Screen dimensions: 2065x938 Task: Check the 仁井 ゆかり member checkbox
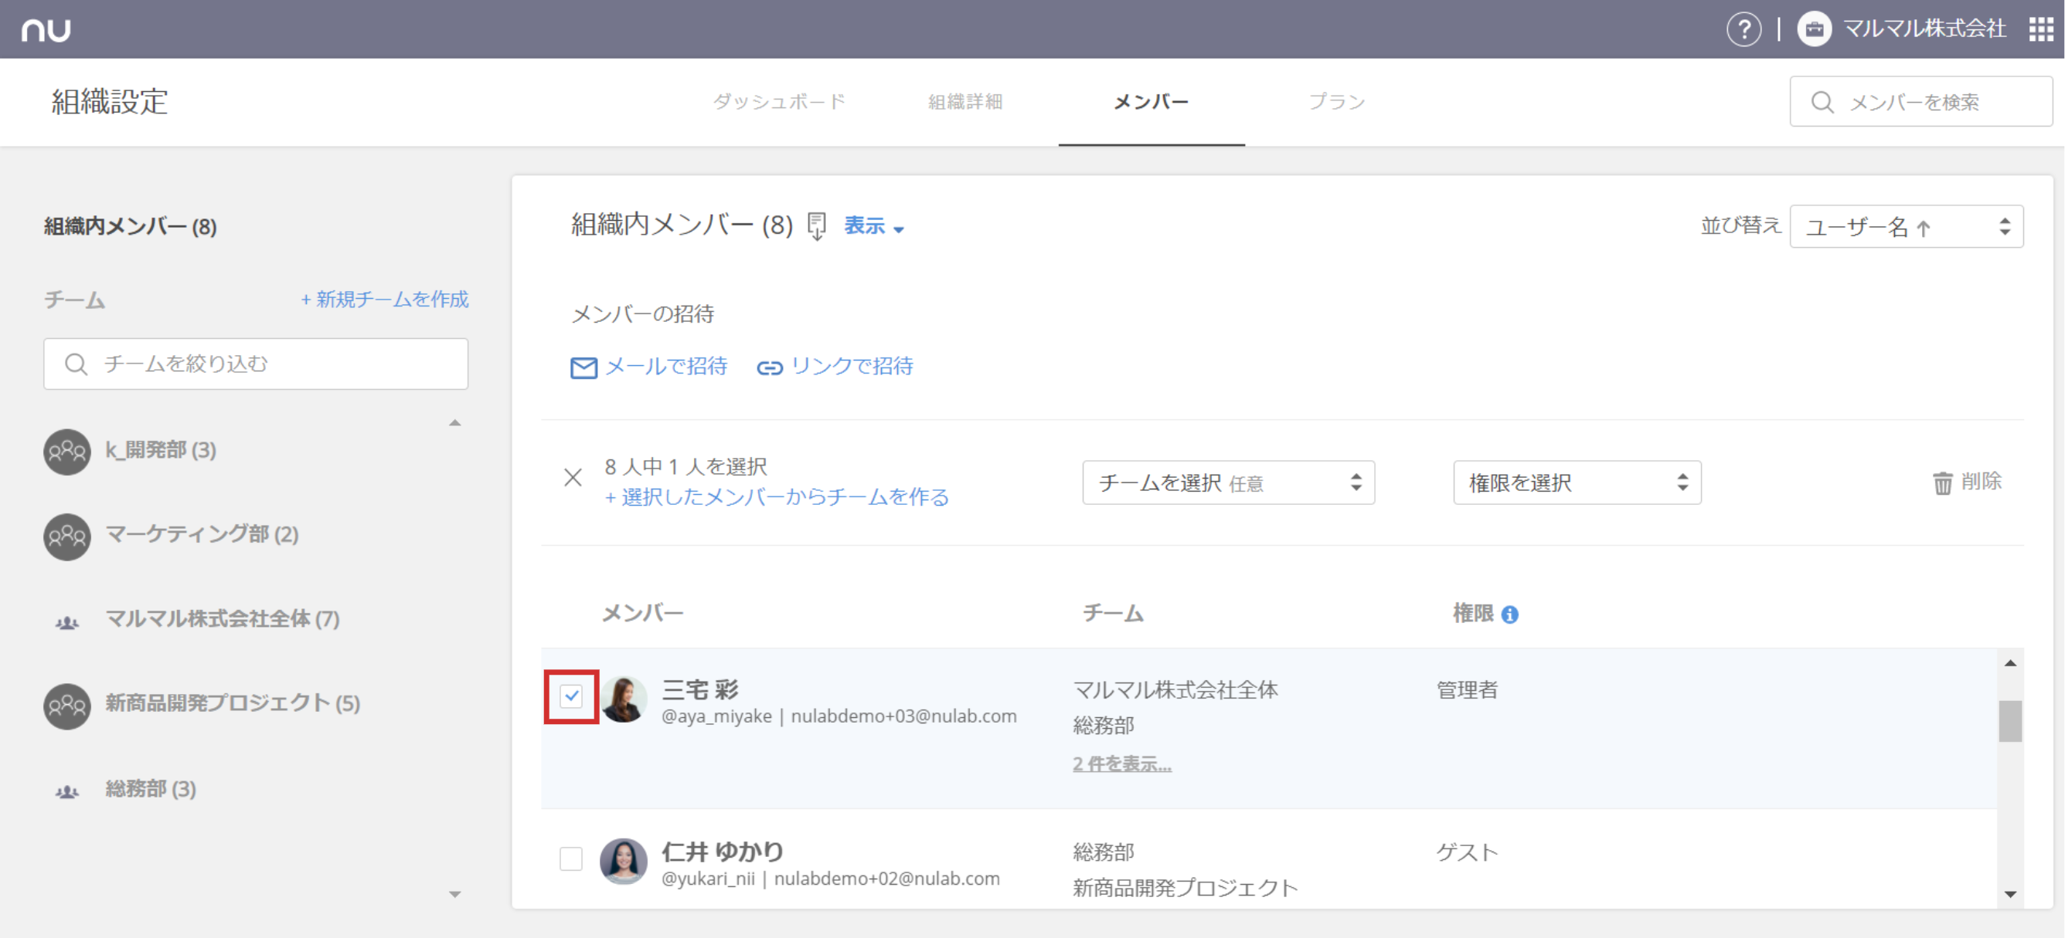click(x=571, y=858)
